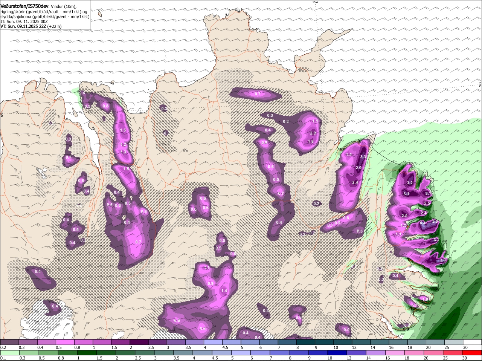Click the dusky purple 0.2–0.3 snow legend swatch
The height and width of the screenshot is (361, 482).
pyautogui.click(x=9, y=342)
